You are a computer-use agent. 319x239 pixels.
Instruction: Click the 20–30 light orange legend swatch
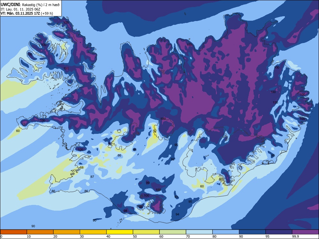click(67, 232)
